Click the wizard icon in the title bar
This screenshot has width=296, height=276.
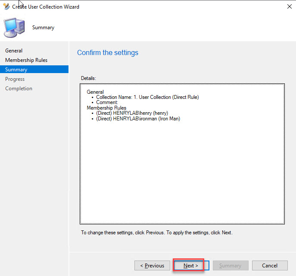tap(6, 7)
